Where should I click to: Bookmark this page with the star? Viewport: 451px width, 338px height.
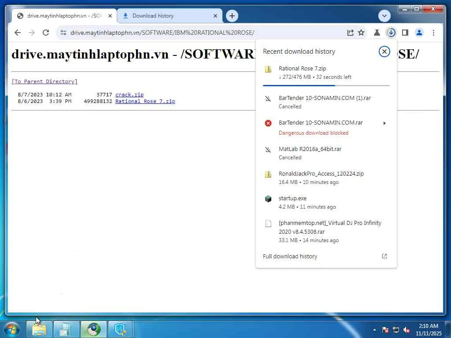[x=361, y=33]
